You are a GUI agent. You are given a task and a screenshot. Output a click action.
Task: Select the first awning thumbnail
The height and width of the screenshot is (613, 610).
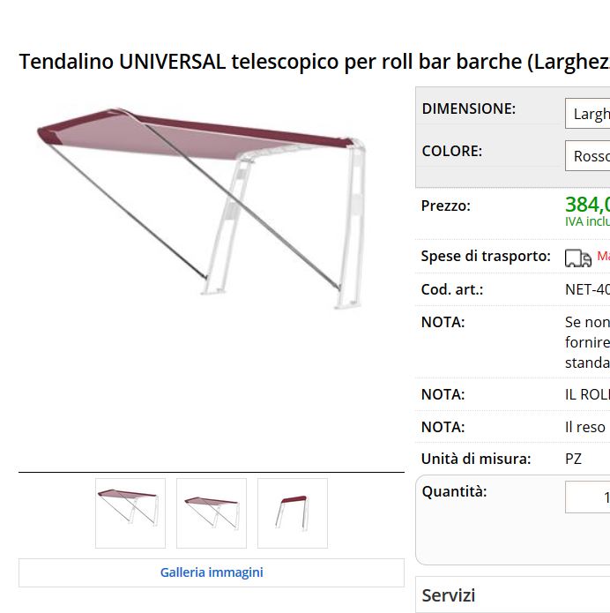130,513
